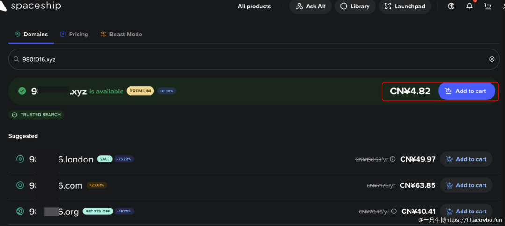505x226 pixels.
Task: Click the spaceship logo in the header
Action: pos(30,6)
